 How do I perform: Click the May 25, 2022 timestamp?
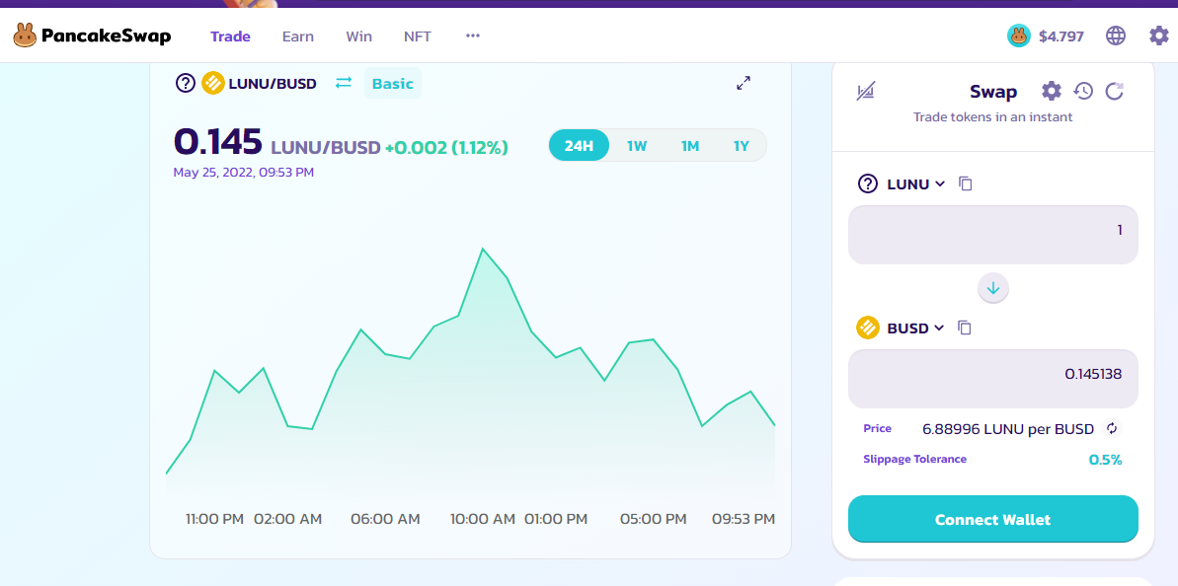click(x=244, y=173)
